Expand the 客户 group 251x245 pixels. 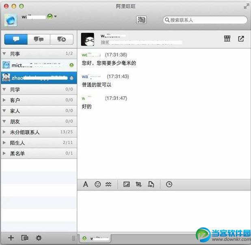[4, 100]
